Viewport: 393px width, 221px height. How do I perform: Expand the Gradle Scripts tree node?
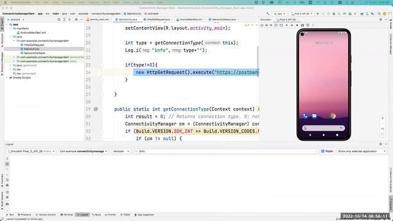point(7,78)
